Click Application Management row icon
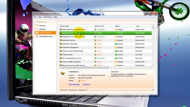Image resolution: width=190 pixels, height=107 pixels. click(x=61, y=48)
